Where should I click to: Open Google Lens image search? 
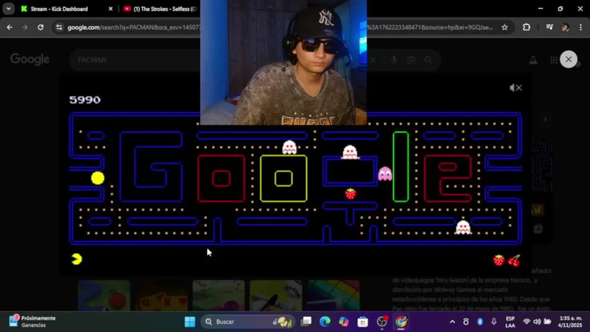tap(411, 60)
